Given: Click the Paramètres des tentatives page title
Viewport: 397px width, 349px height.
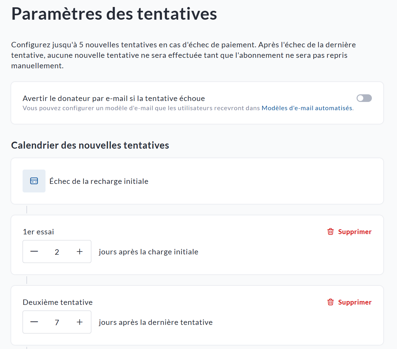Looking at the screenshot, I should click(114, 14).
